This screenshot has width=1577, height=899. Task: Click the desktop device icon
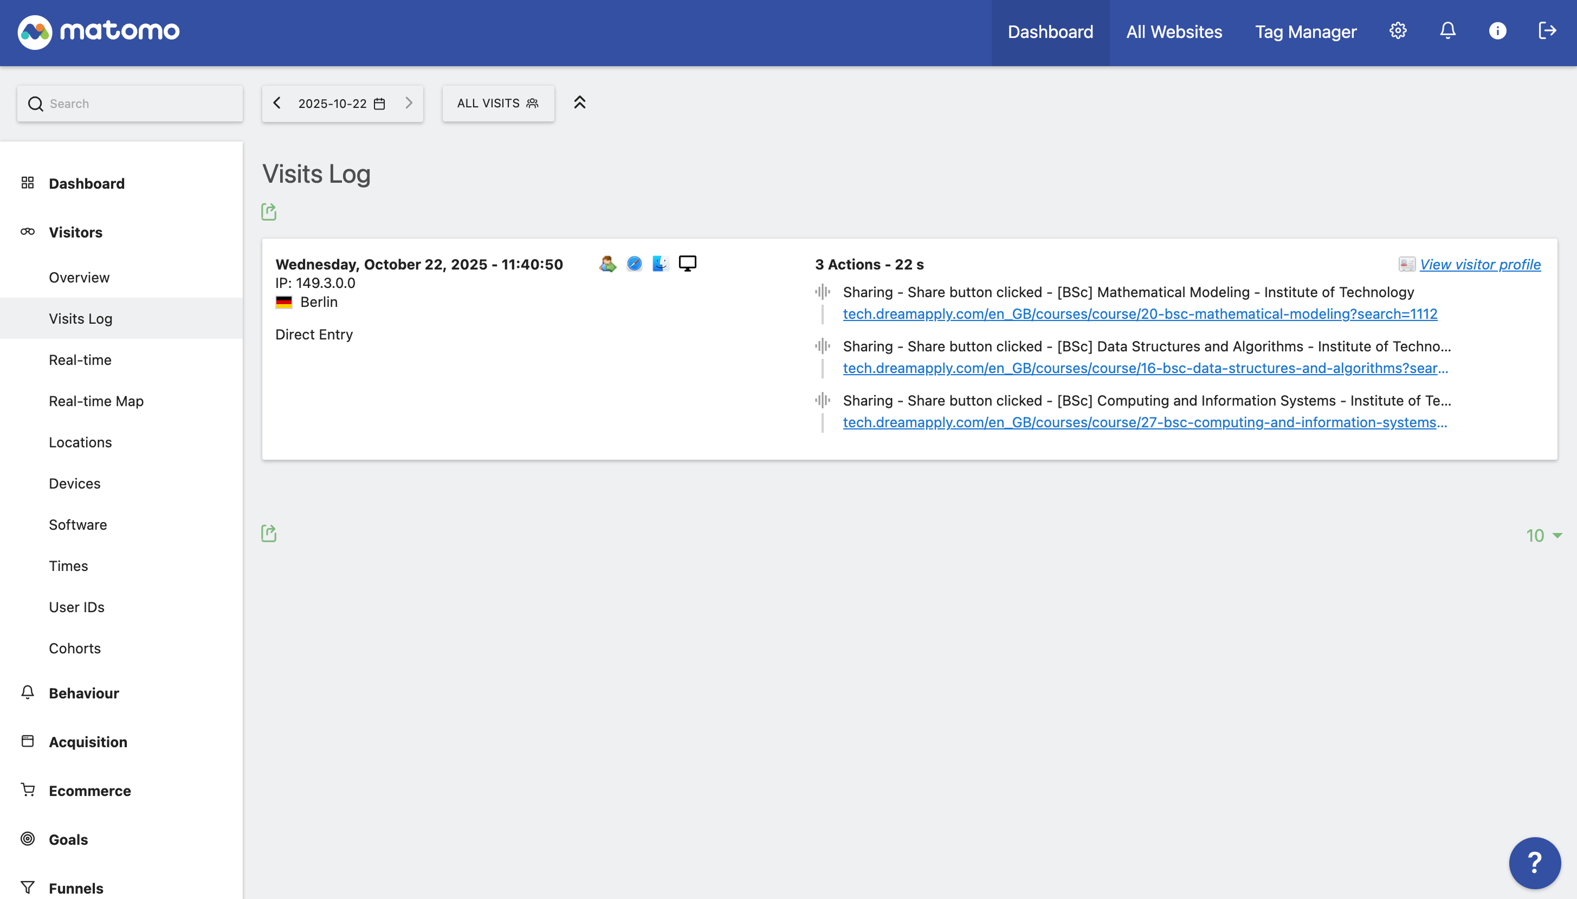coord(687,264)
